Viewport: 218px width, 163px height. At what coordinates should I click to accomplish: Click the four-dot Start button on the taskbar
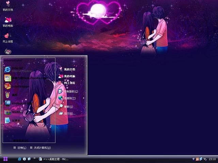(x=5, y=159)
